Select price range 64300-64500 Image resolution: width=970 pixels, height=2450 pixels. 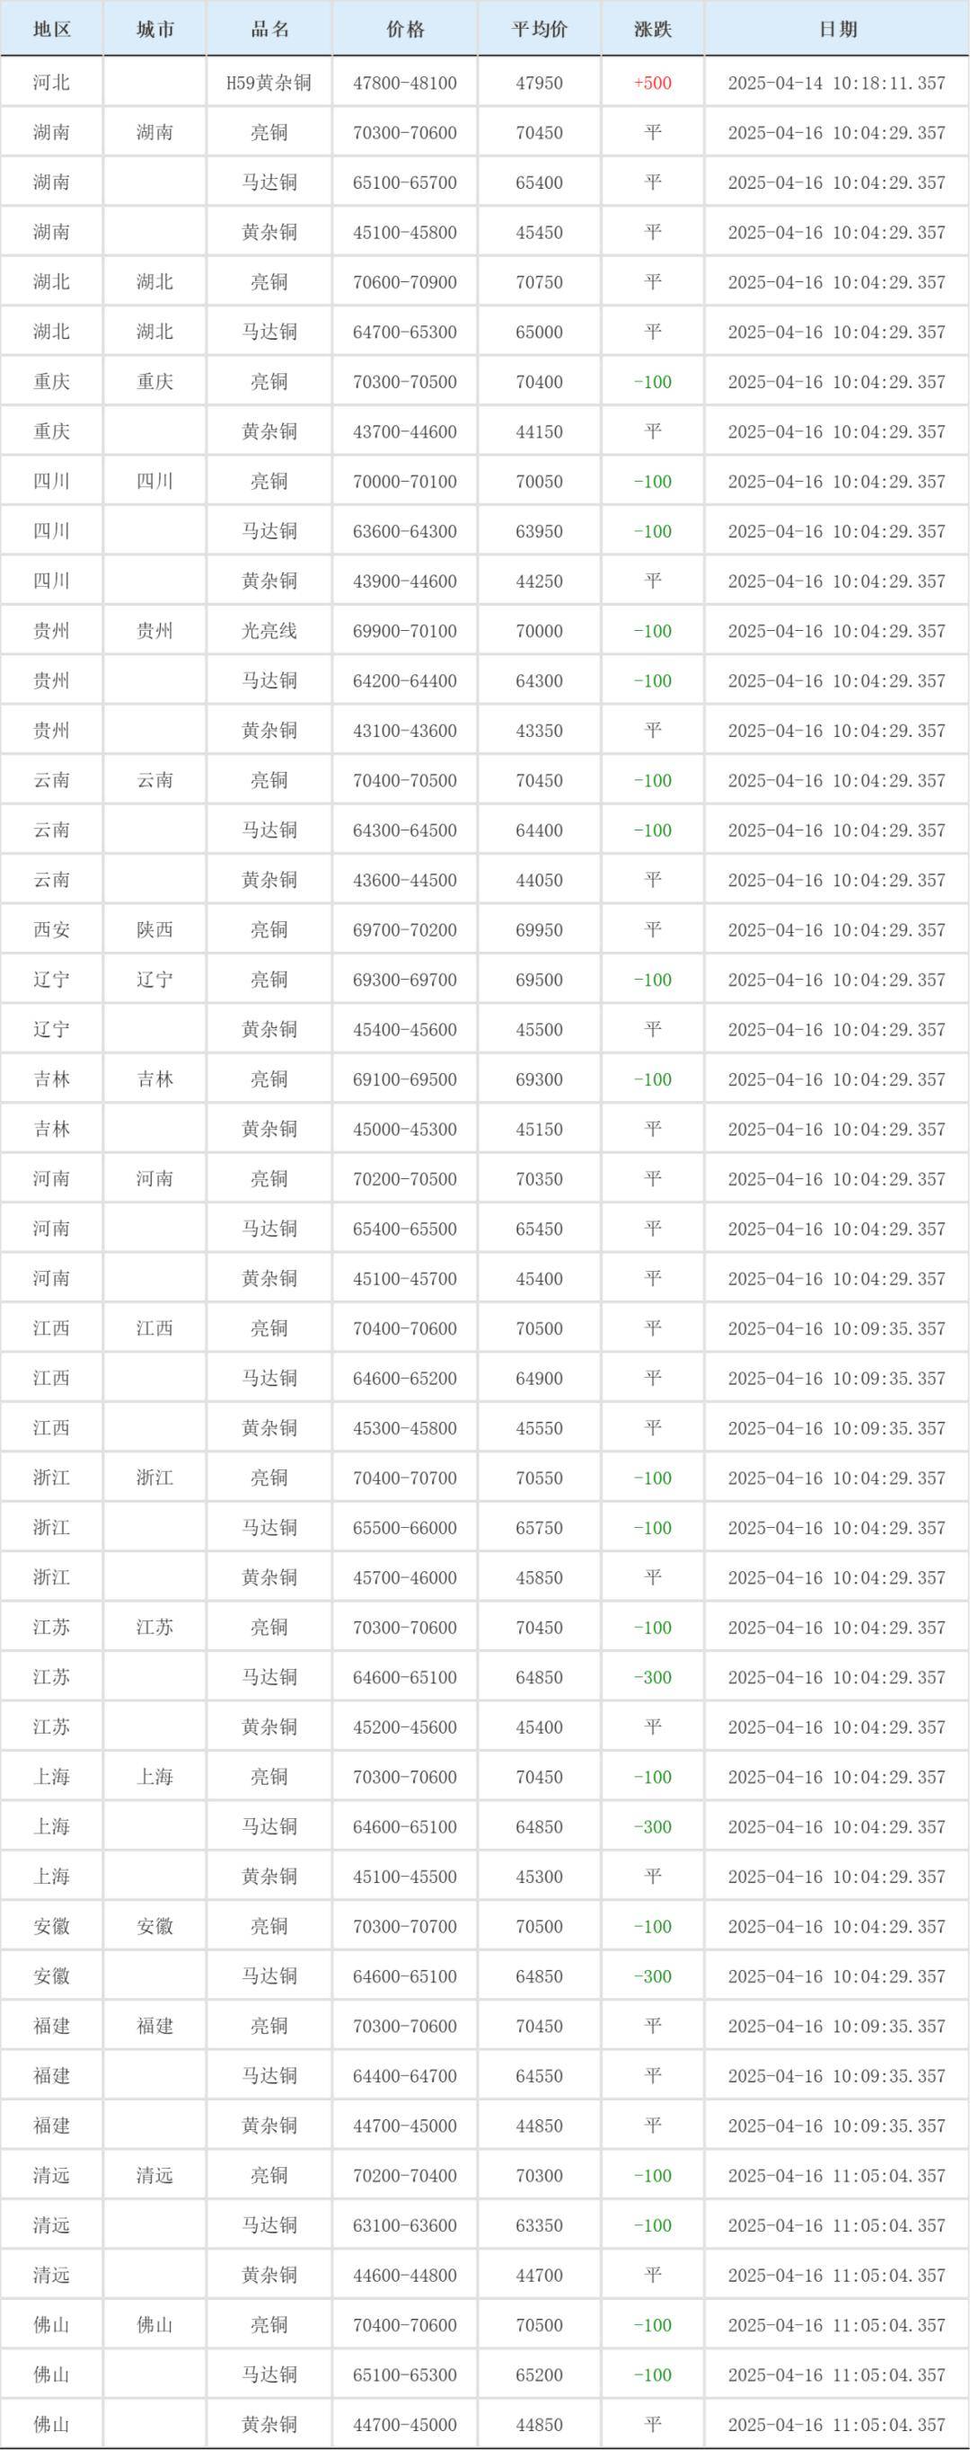405,830
